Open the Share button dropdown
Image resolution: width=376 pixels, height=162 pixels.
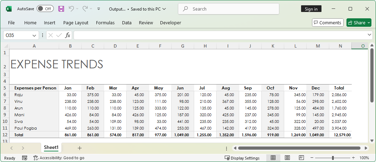click(x=369, y=23)
